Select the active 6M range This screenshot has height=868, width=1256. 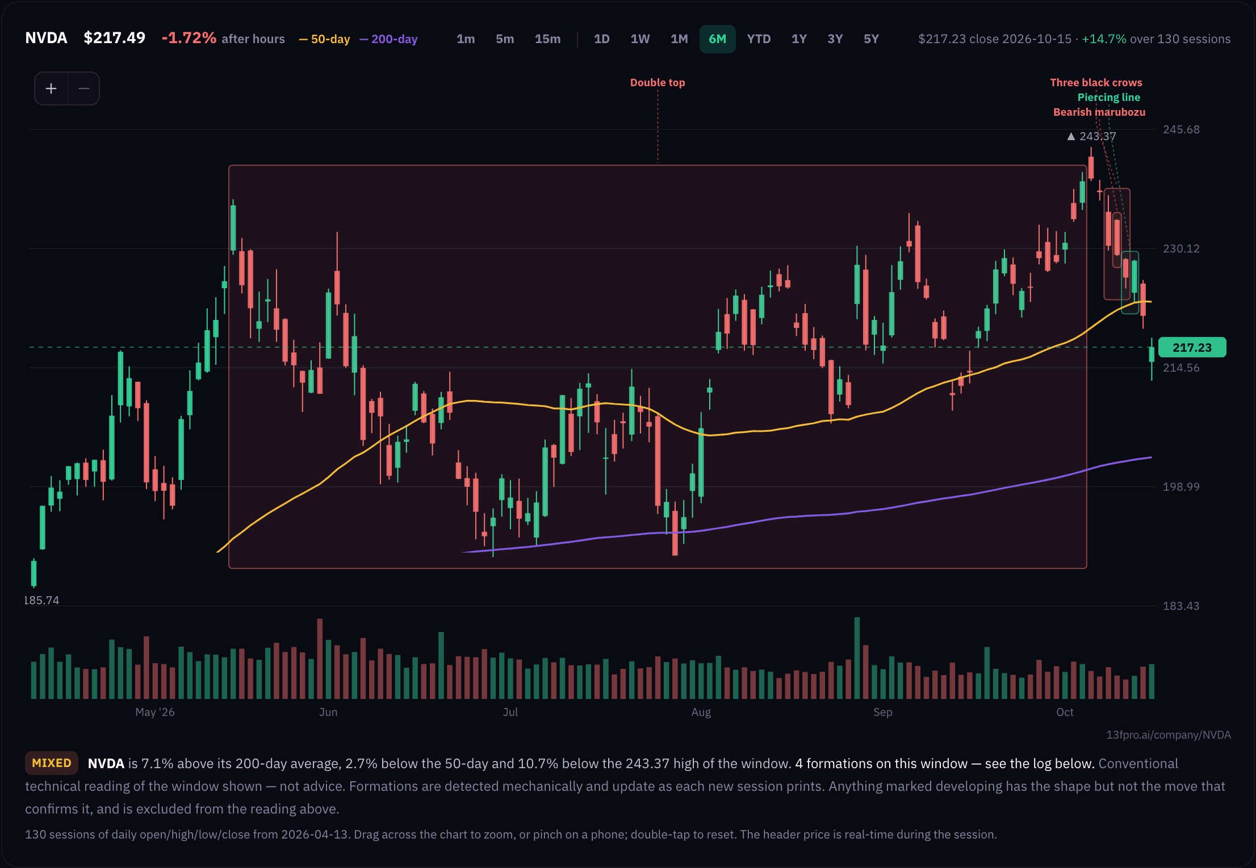coord(718,39)
